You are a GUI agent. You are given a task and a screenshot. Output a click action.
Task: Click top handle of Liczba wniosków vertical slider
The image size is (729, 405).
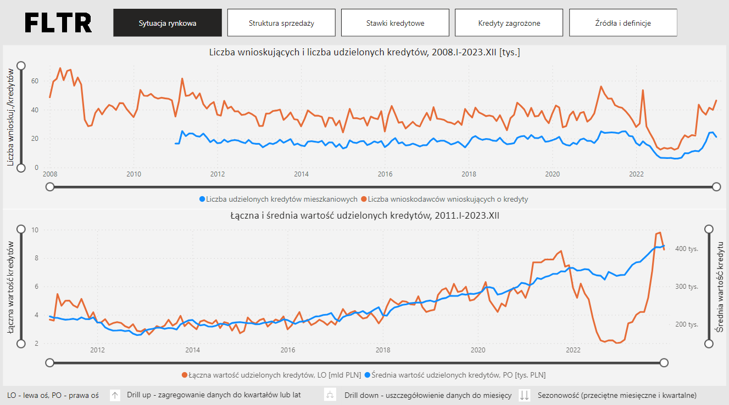[21, 66]
